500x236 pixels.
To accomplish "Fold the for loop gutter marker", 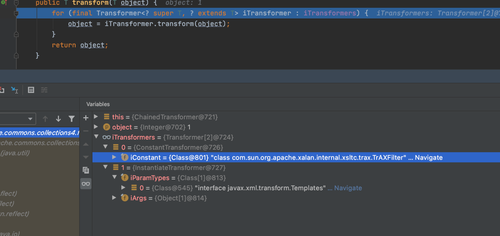I will pos(16,13).
